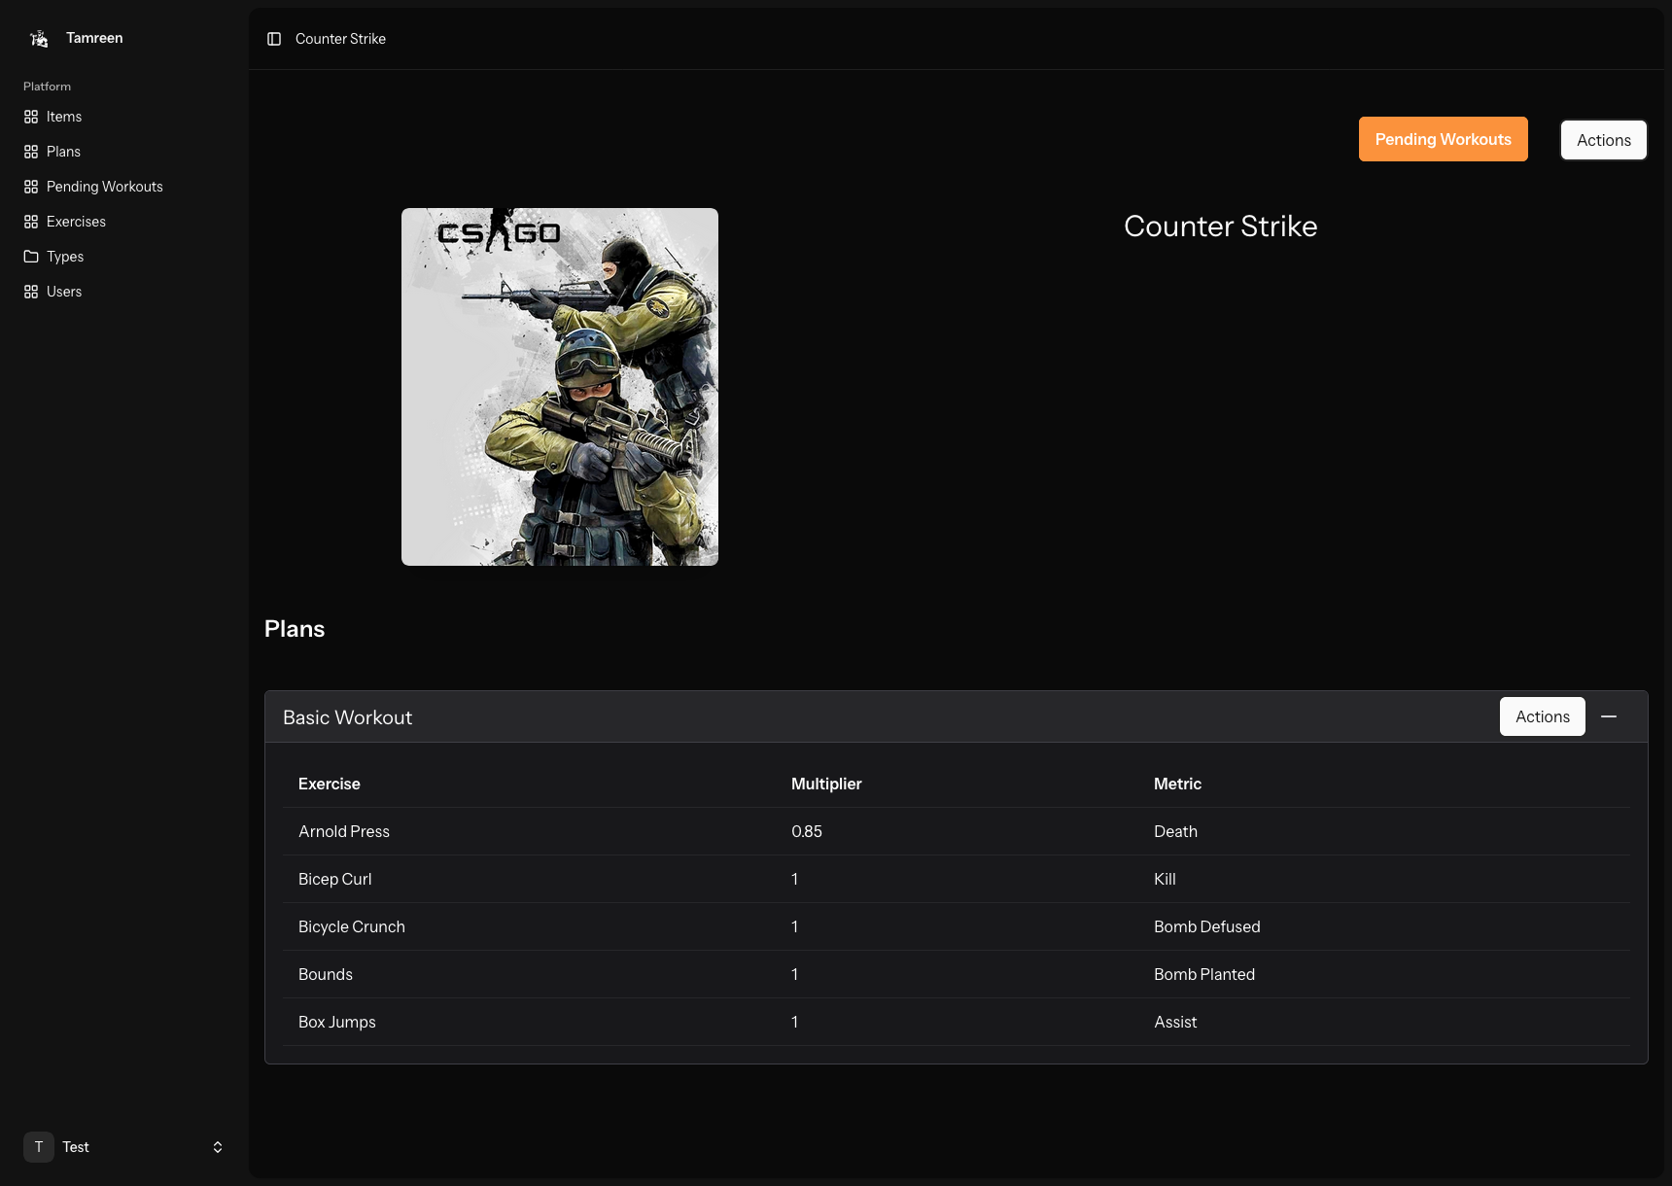Toggle the sidebar panel icon

(x=274, y=39)
